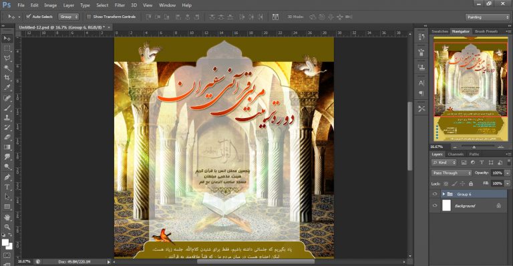This screenshot has height=266, width=513.
Task: Toggle lock all padlock icon
Action: 471,184
